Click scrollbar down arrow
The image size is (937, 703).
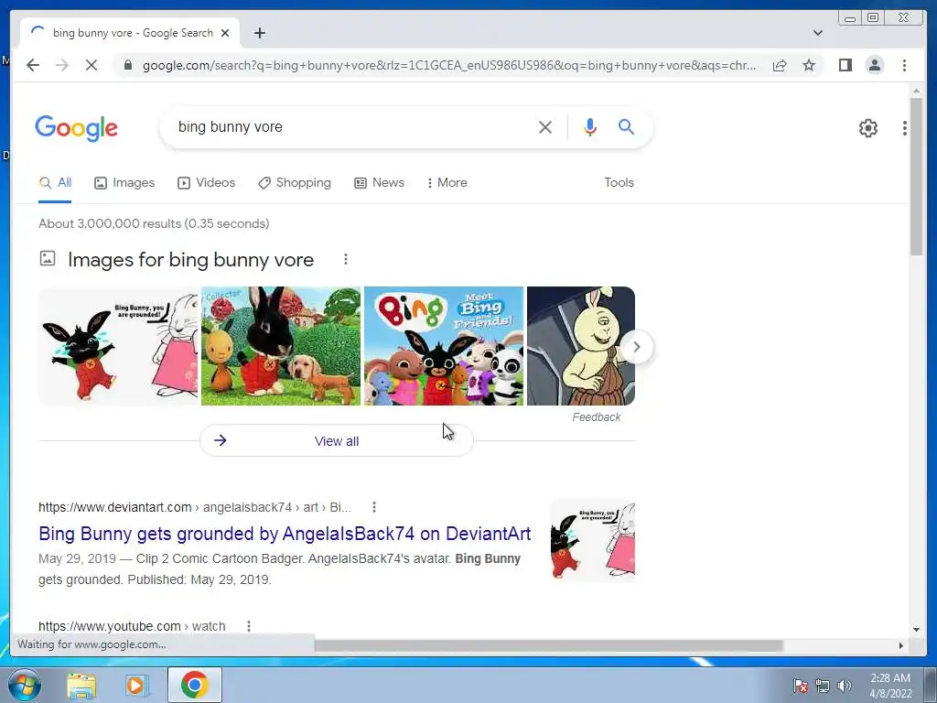(x=916, y=629)
